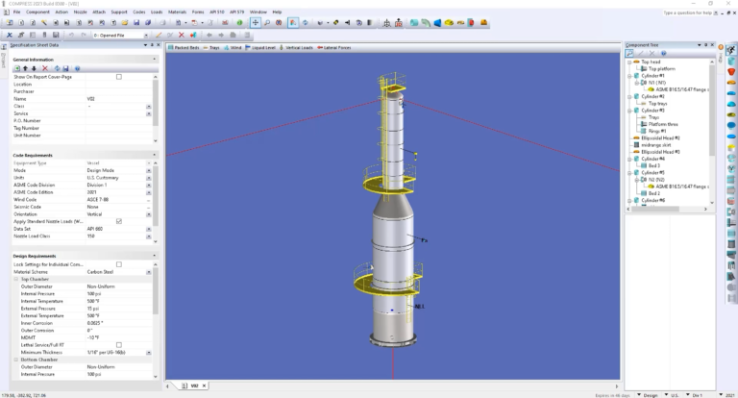
Task: Collapse the Cylinder #1 tree node
Action: (x=629, y=76)
